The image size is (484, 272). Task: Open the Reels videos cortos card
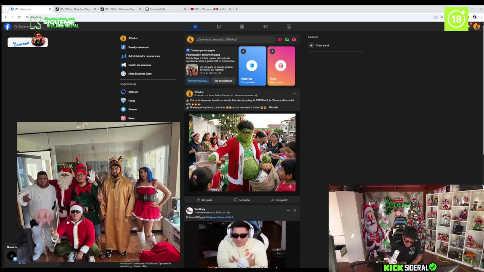(x=281, y=66)
